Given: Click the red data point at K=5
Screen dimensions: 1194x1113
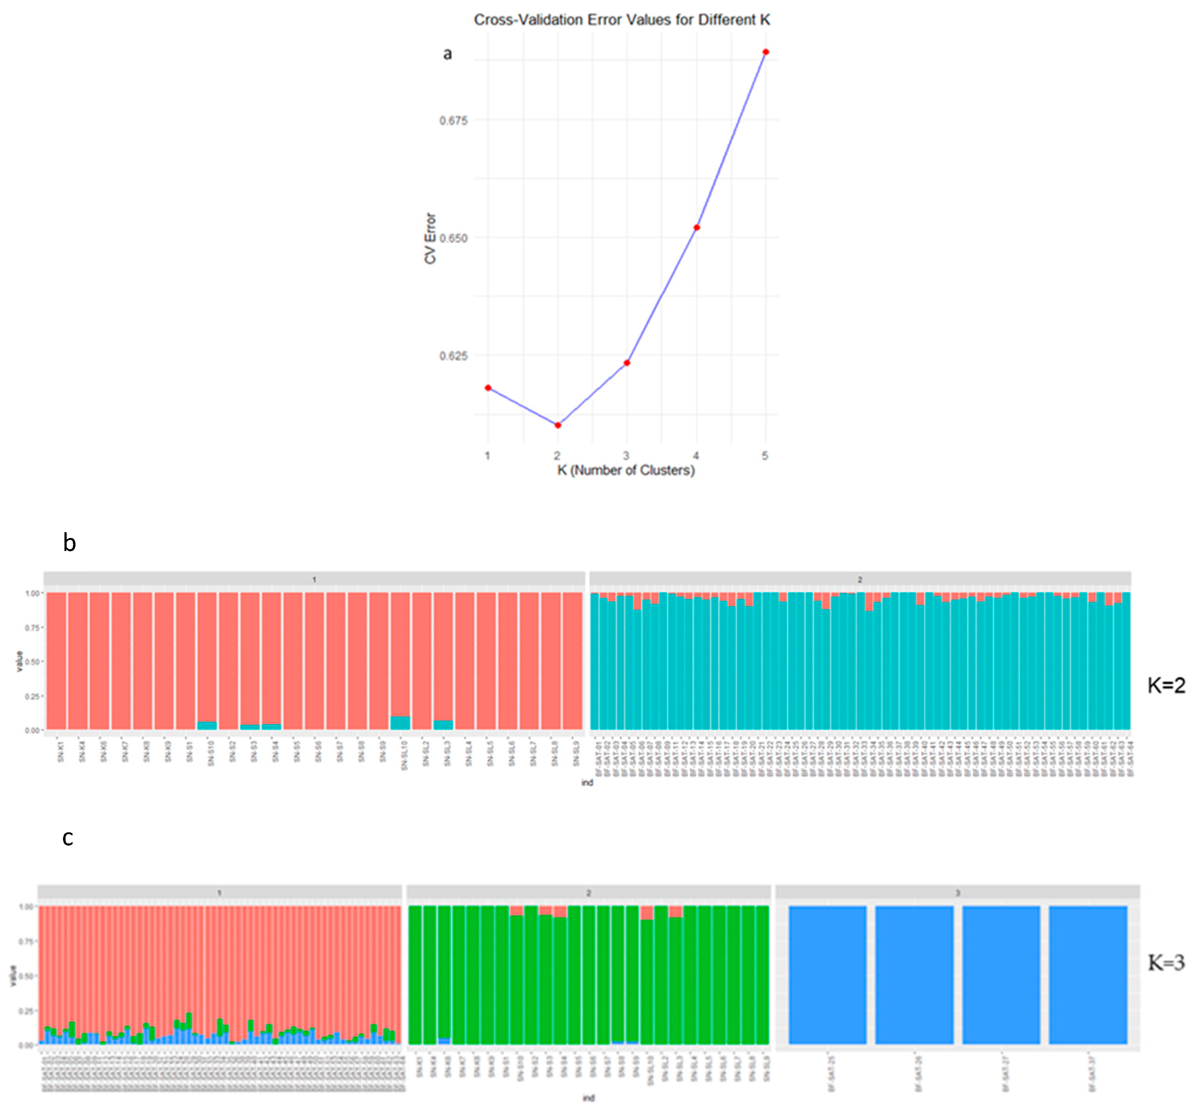Looking at the screenshot, I should [765, 52].
